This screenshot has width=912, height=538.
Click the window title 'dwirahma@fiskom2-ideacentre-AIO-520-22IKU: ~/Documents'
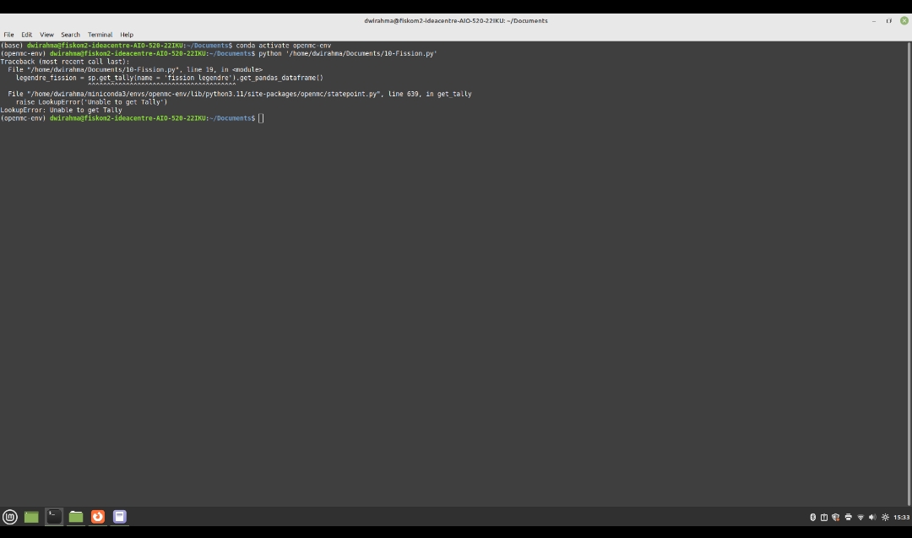coord(456,20)
